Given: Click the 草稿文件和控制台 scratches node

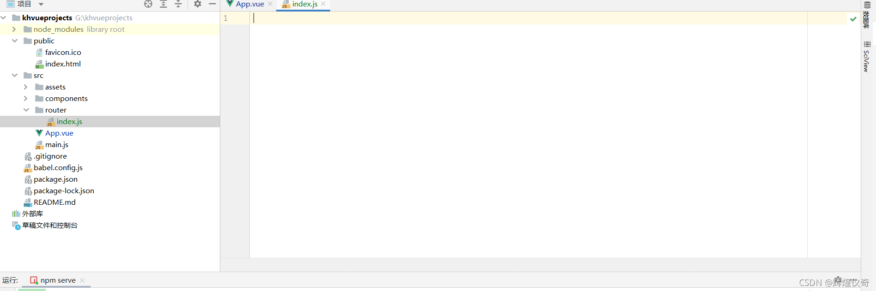Looking at the screenshot, I should (50, 225).
